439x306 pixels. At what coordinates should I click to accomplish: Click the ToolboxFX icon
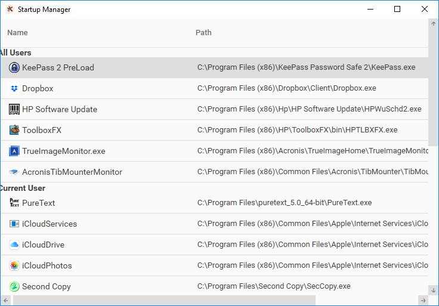14,130
